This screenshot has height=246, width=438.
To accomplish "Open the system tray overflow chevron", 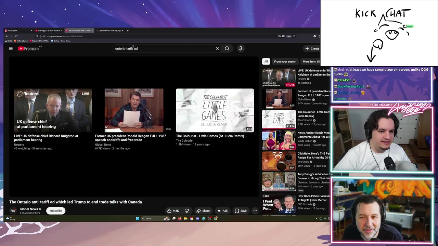I will pos(316,219).
